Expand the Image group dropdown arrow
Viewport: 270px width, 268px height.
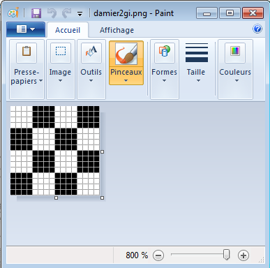coord(60,81)
